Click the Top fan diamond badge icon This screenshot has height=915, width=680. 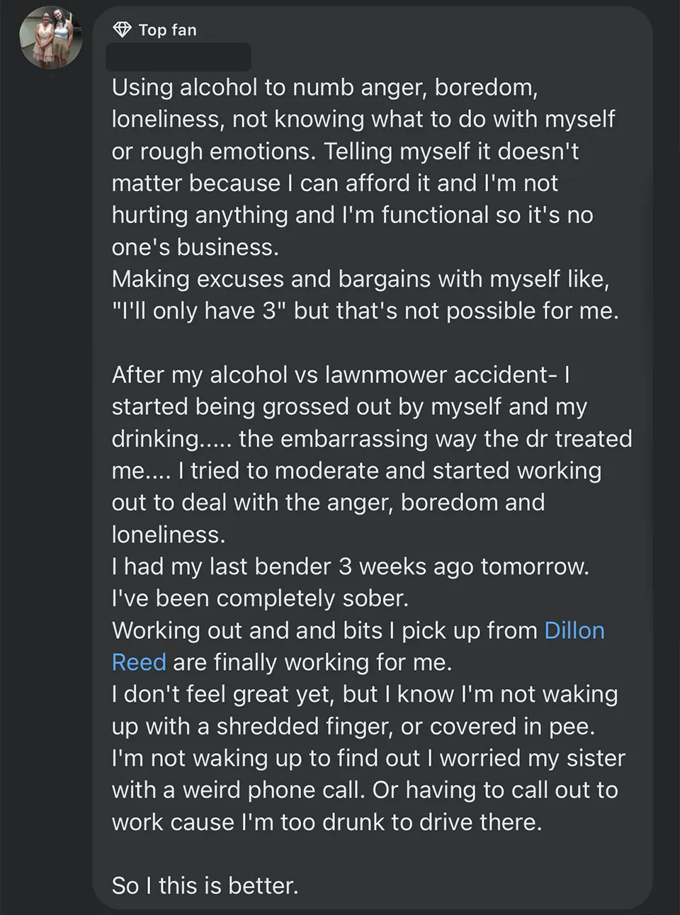pos(123,30)
